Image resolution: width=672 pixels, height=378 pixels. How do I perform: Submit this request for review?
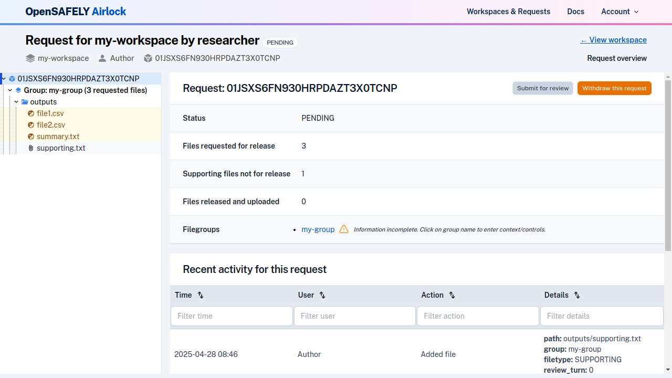[x=542, y=88]
